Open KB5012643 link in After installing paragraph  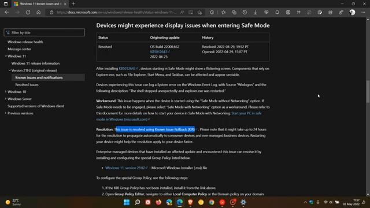[128, 69]
